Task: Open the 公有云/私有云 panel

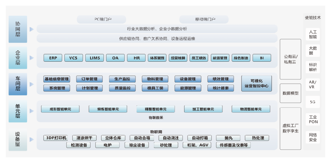Action: pos(291,59)
